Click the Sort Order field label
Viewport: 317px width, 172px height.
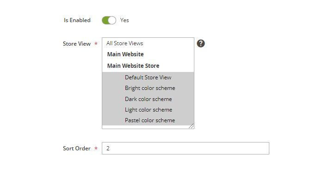coord(77,148)
